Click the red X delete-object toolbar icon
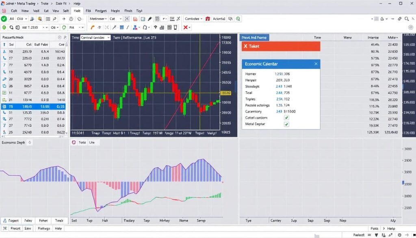This screenshot has height=238, width=416. coord(184,28)
